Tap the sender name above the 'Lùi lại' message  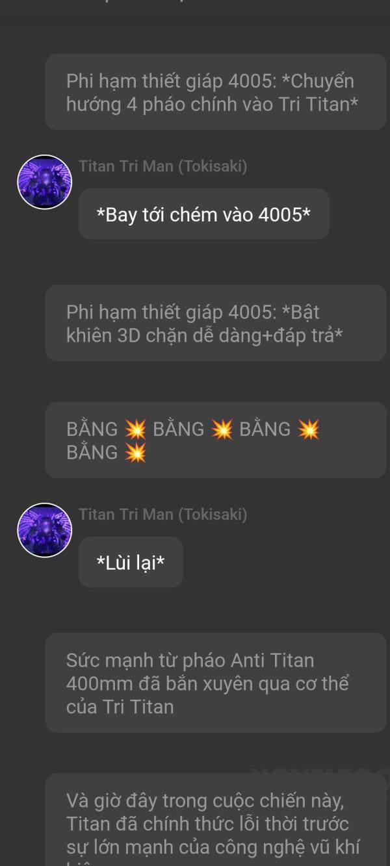point(162,515)
